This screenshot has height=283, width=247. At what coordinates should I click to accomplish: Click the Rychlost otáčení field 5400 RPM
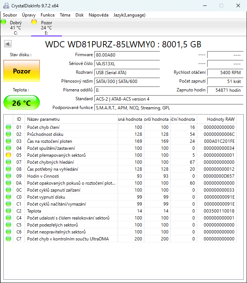pyautogui.click(x=225, y=73)
